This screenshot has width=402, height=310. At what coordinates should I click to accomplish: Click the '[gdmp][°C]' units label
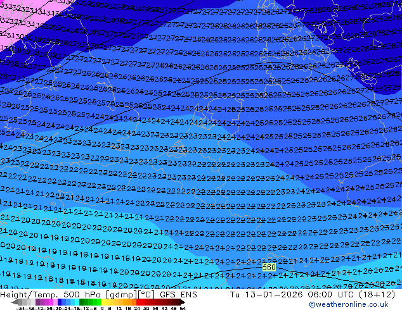[130, 295]
